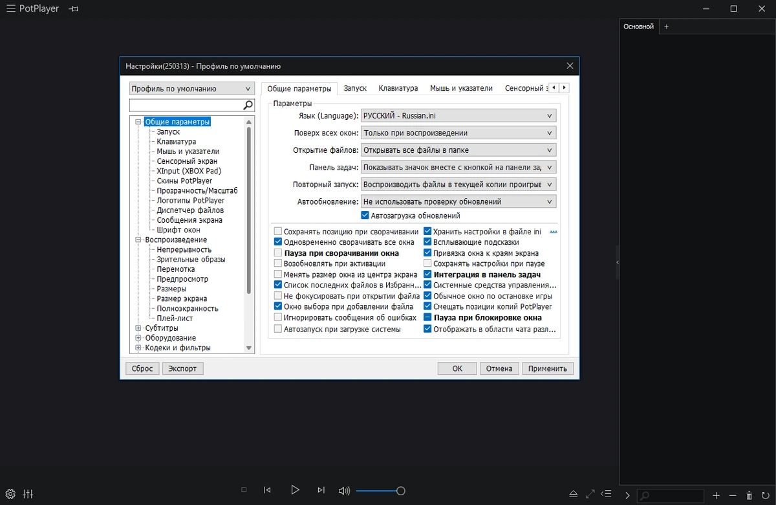Open the Профиль по умолчанию profile dropdown
The height and width of the screenshot is (505, 776).
(192, 89)
